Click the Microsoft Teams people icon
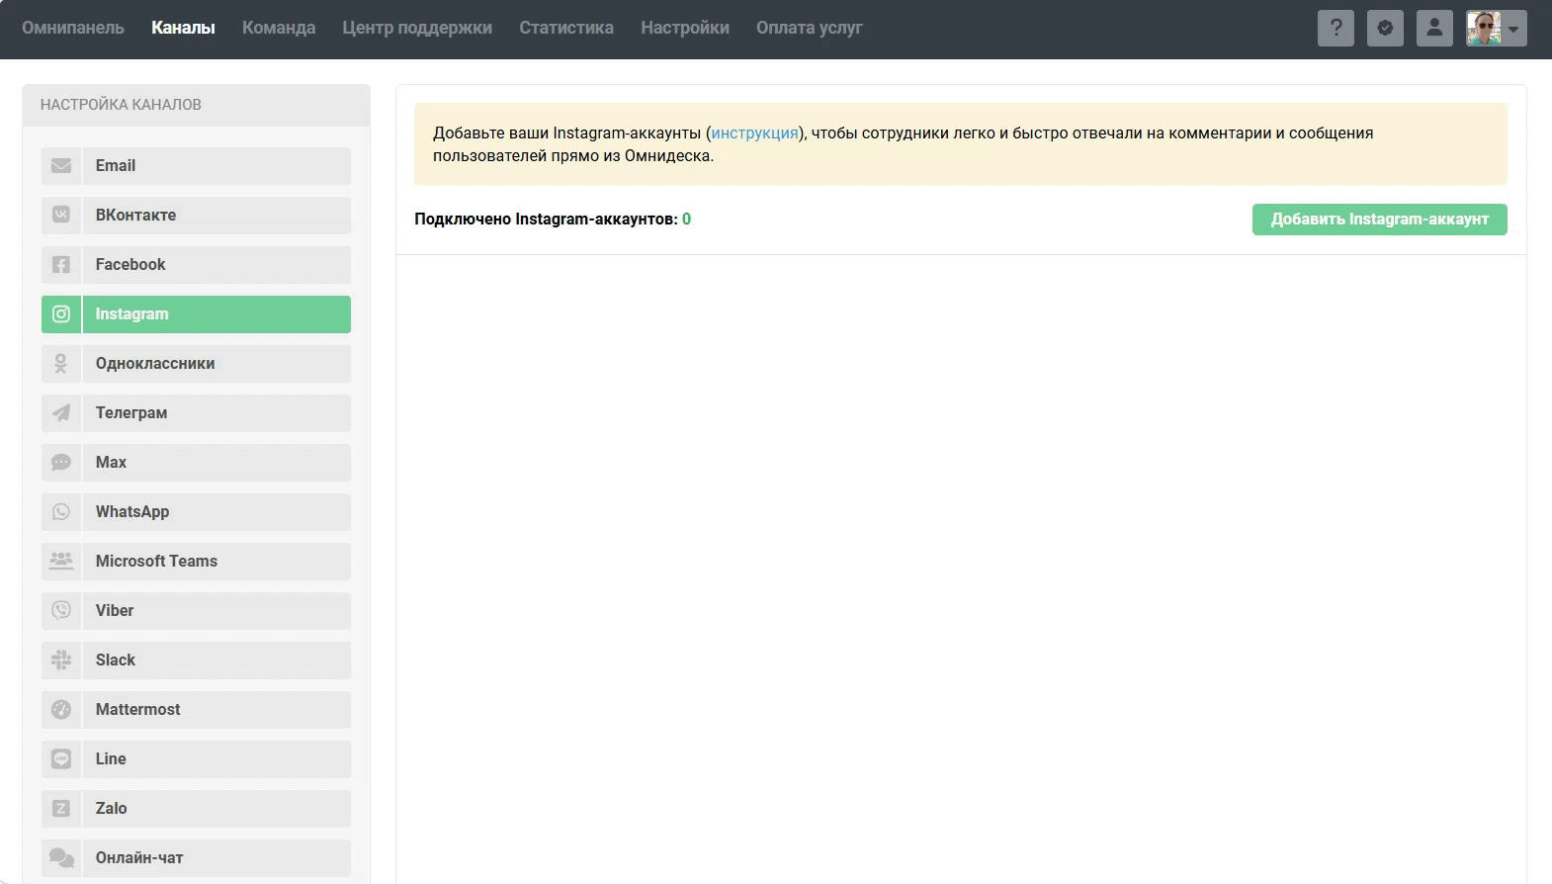 tap(61, 561)
